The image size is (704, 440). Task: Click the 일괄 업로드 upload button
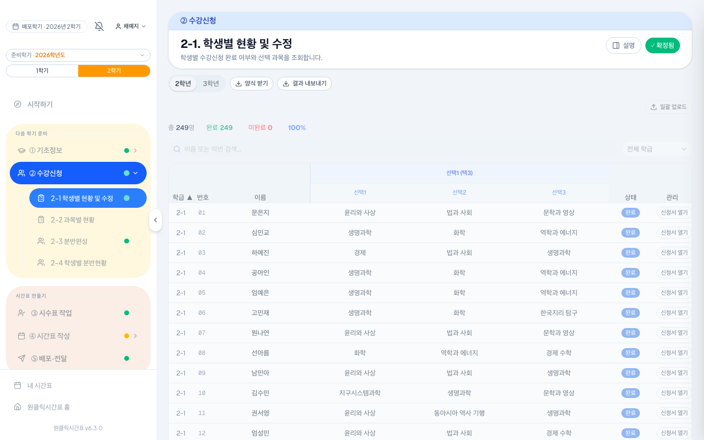pyautogui.click(x=668, y=107)
